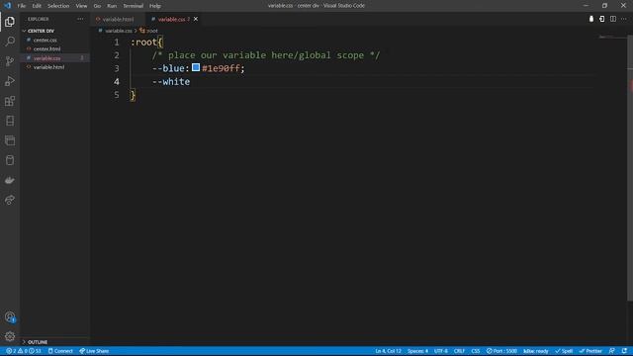Open the bookmark-style icon below Extensions
The height and width of the screenshot is (356, 633).
[x=10, y=121]
